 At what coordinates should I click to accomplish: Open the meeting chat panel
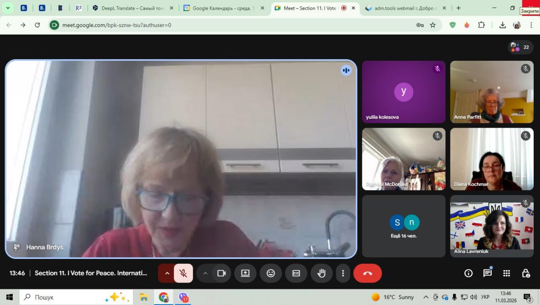pos(487,273)
